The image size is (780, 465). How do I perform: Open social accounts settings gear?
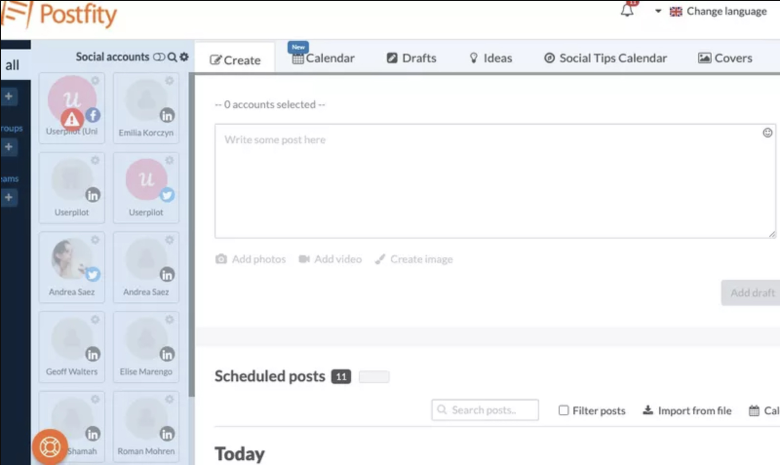[x=184, y=57]
